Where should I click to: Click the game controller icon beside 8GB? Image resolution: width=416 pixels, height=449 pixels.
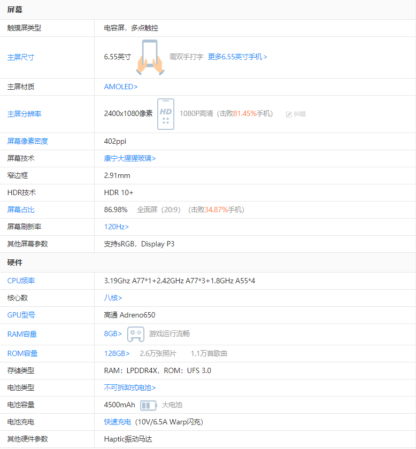[x=136, y=334]
